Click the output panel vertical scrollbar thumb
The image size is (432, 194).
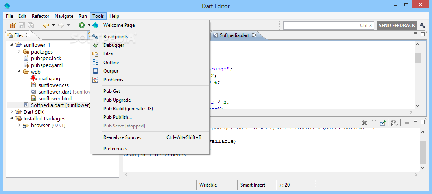(423, 152)
